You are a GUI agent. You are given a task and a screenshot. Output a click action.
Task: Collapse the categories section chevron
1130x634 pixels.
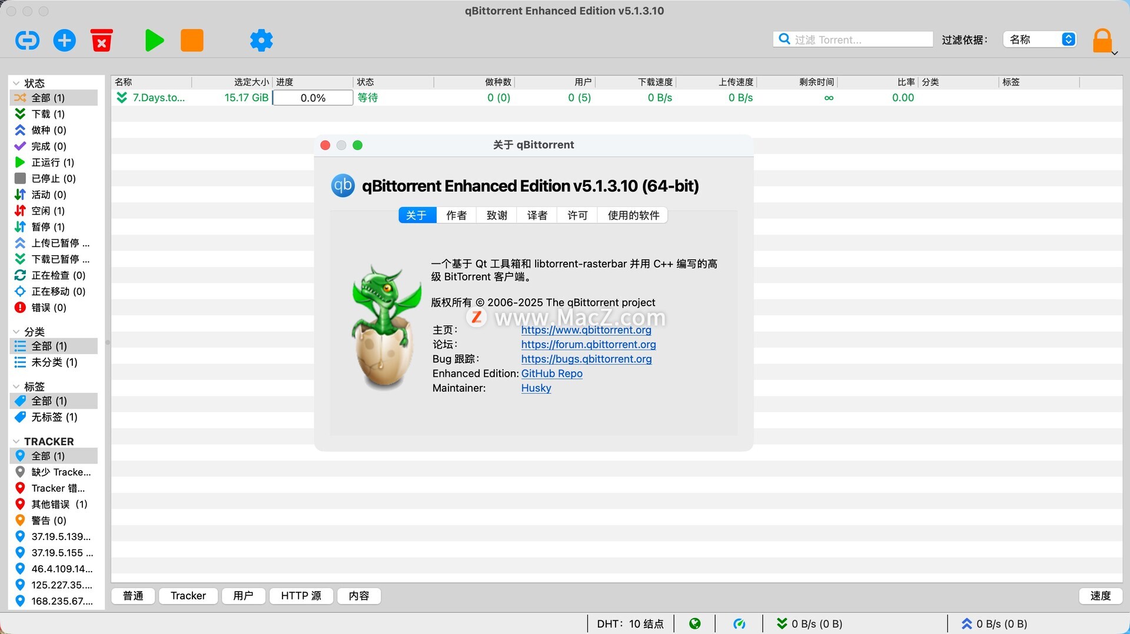coord(16,332)
